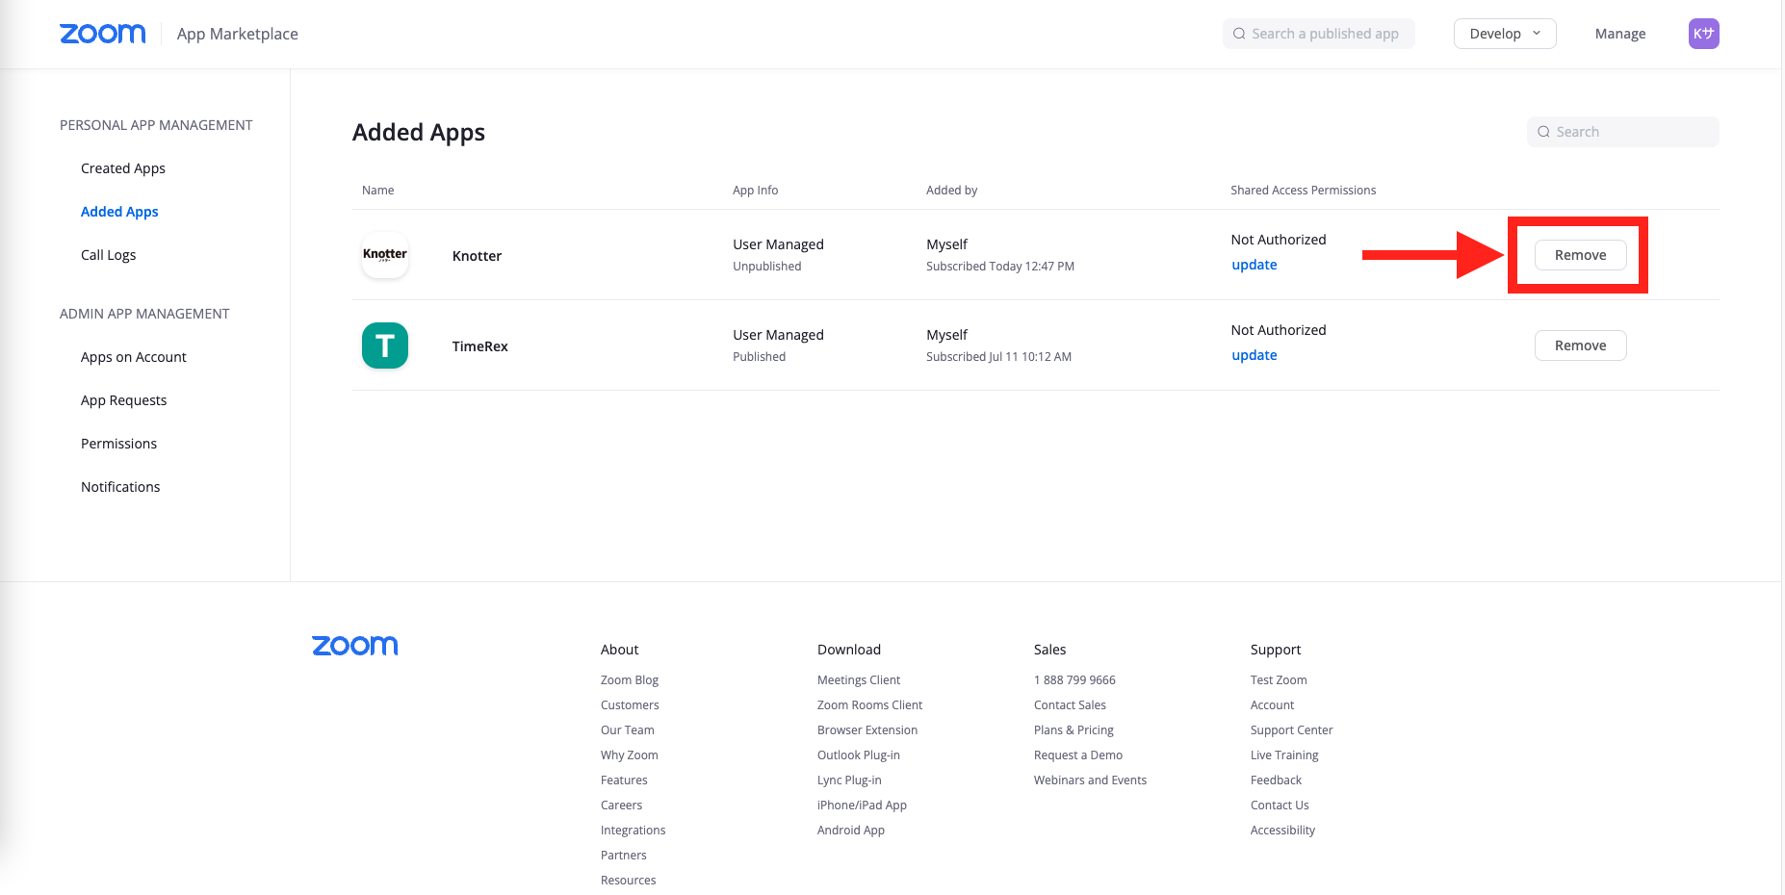
Task: Open Notifications in sidebar
Action: click(120, 487)
